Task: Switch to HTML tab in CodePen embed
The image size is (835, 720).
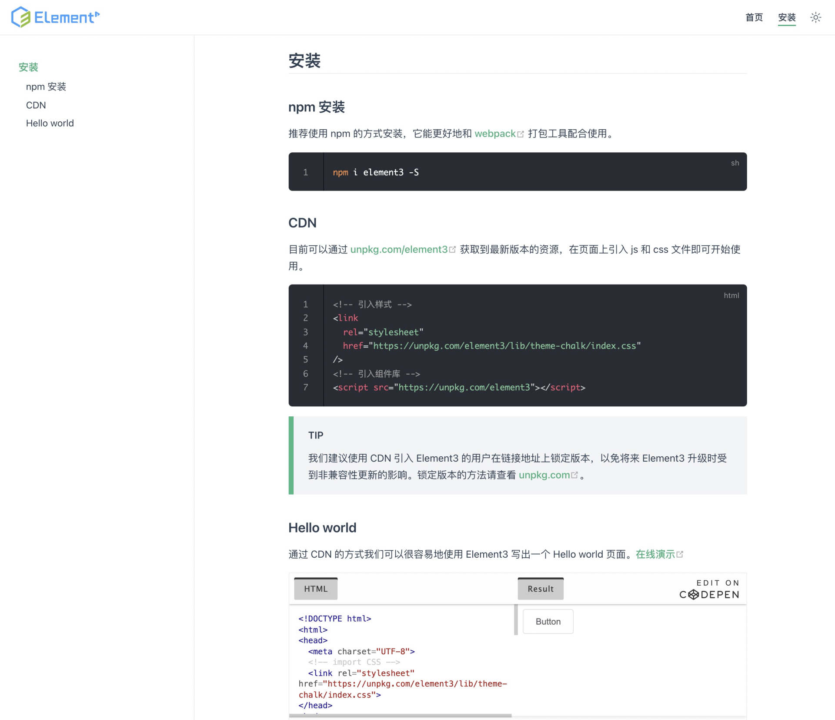Action: point(316,589)
